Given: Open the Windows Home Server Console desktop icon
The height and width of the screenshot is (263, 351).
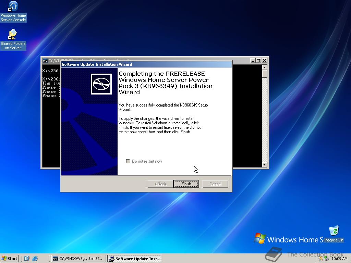Looking at the screenshot, I should click(x=13, y=12).
